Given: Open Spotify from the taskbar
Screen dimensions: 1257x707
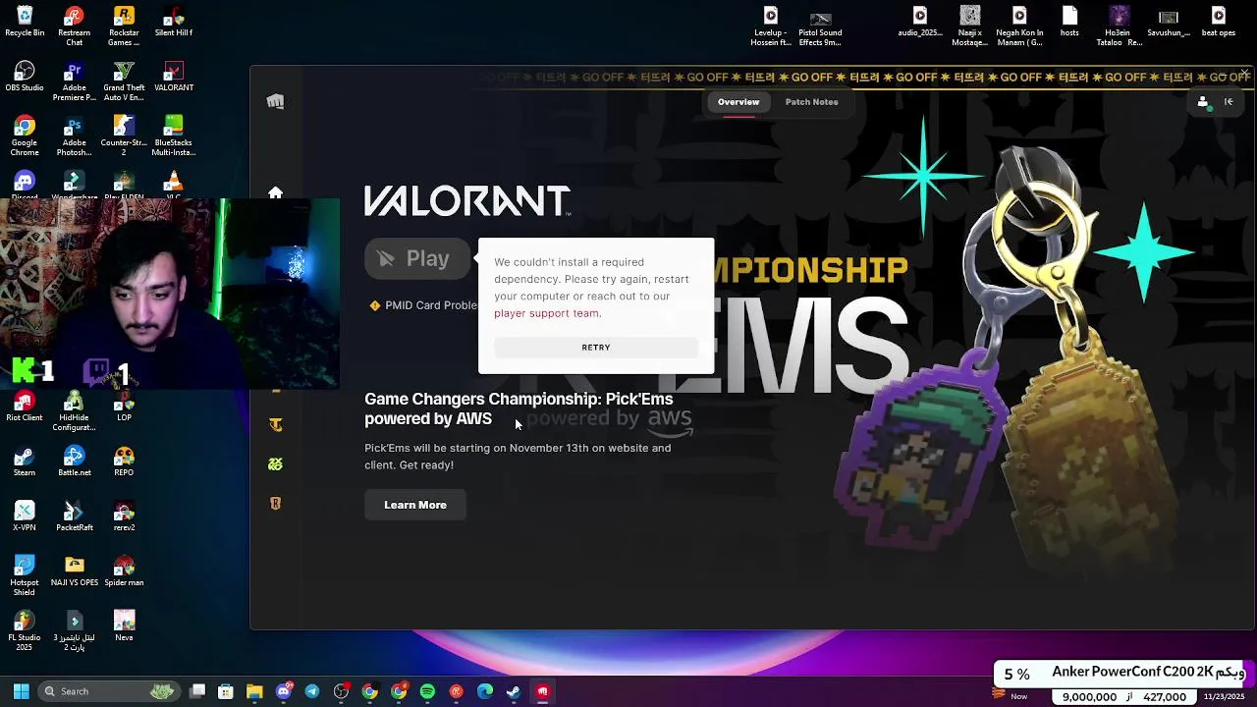Looking at the screenshot, I should click(427, 691).
